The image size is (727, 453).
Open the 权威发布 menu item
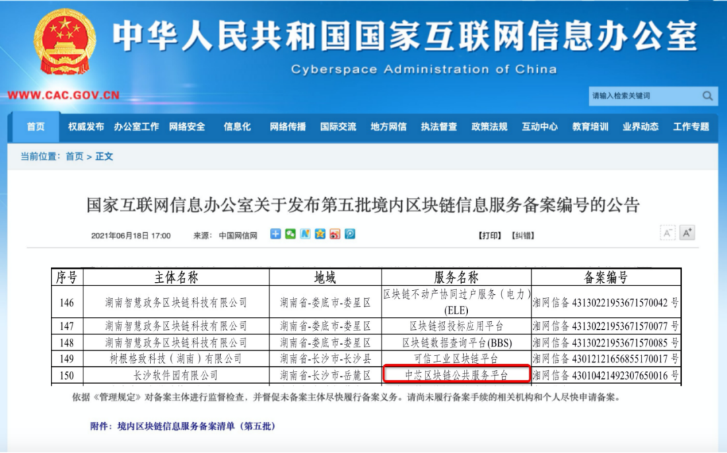tap(86, 127)
